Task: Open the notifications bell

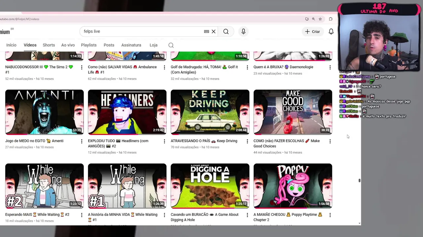Action: coord(331,32)
